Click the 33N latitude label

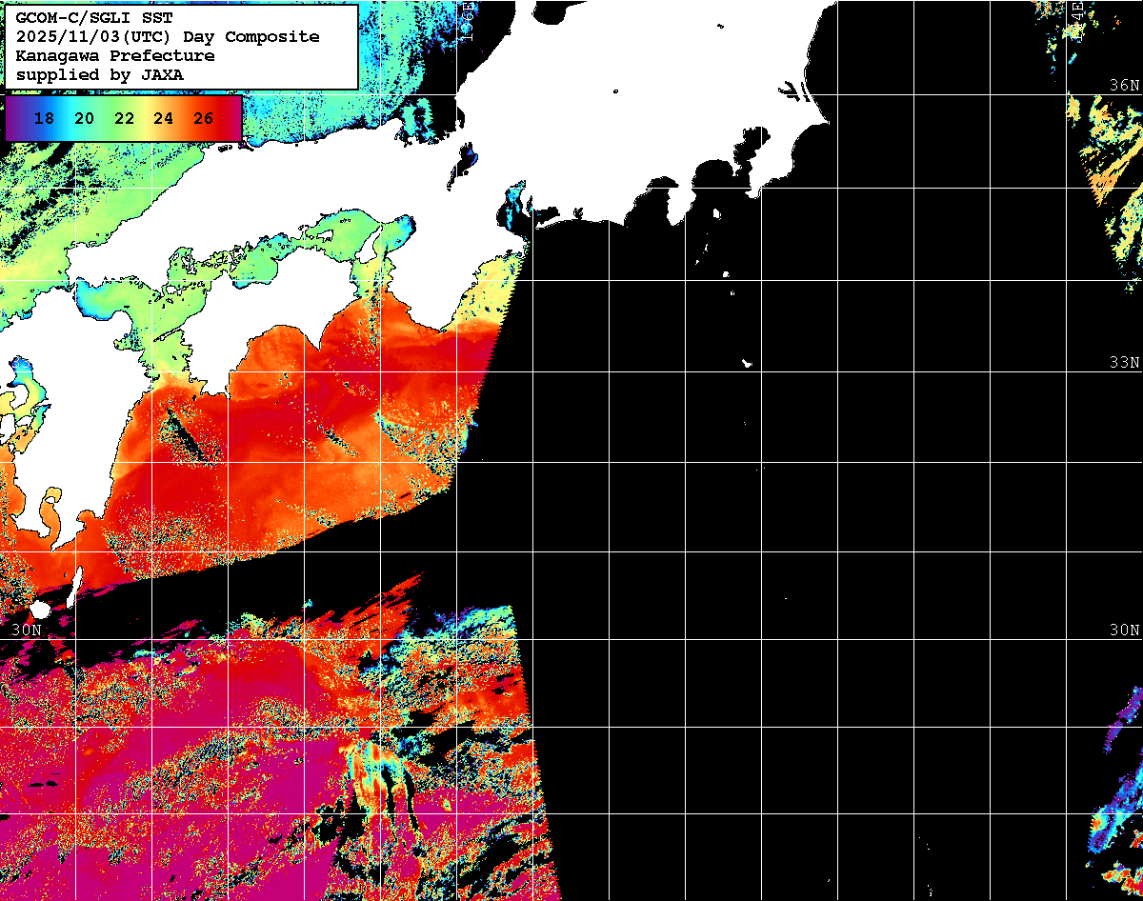point(1124,363)
